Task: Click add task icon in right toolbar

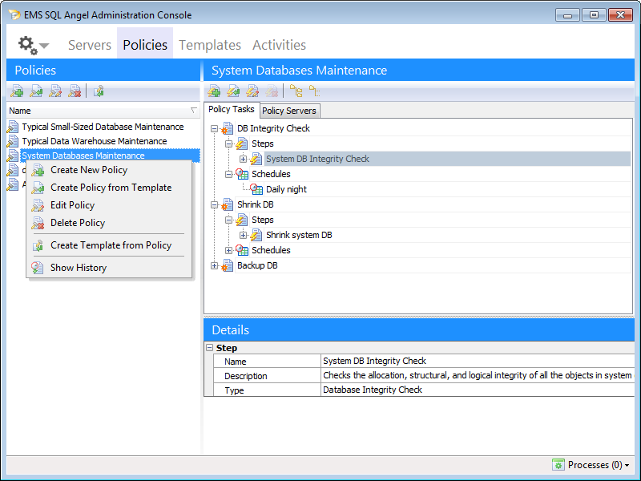Action: point(214,91)
